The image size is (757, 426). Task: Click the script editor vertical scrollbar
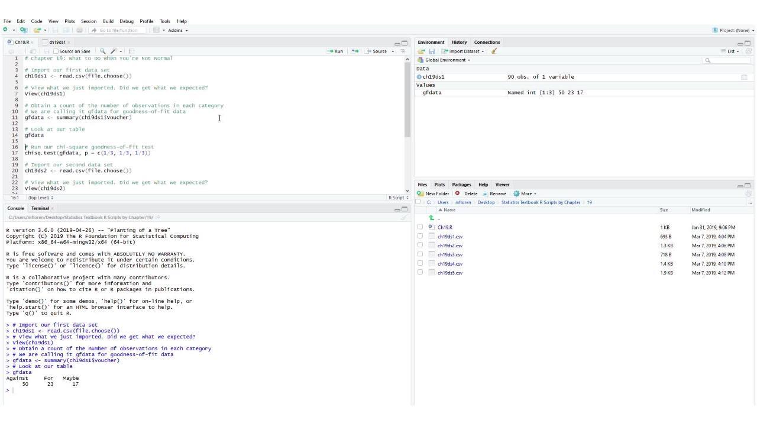[x=407, y=99]
